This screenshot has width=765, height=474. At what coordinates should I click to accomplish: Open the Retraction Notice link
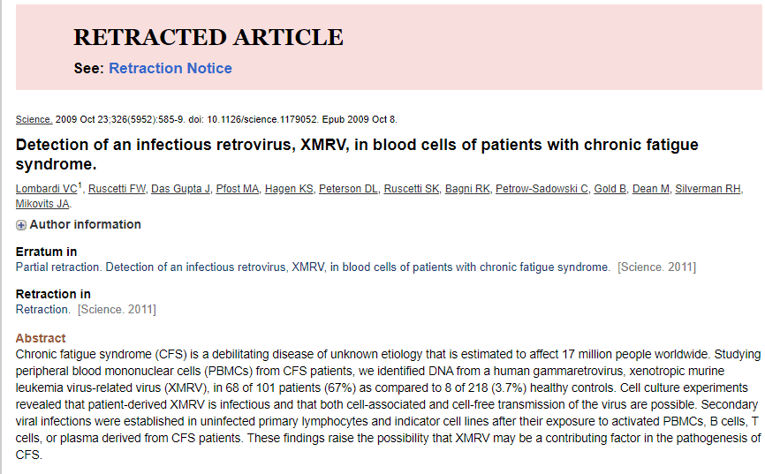click(x=170, y=68)
